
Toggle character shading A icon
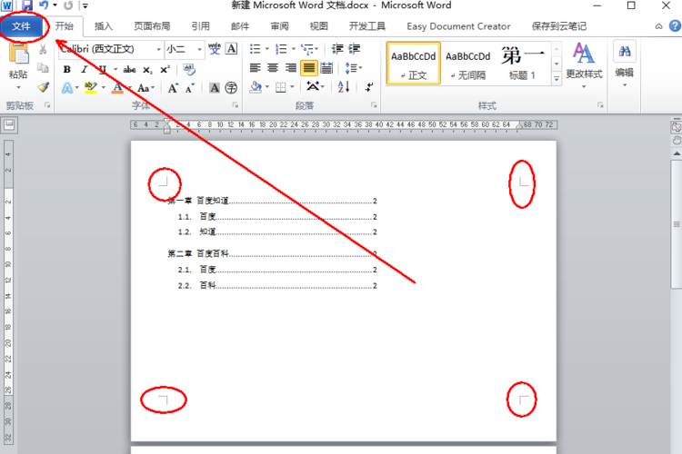click(x=215, y=88)
